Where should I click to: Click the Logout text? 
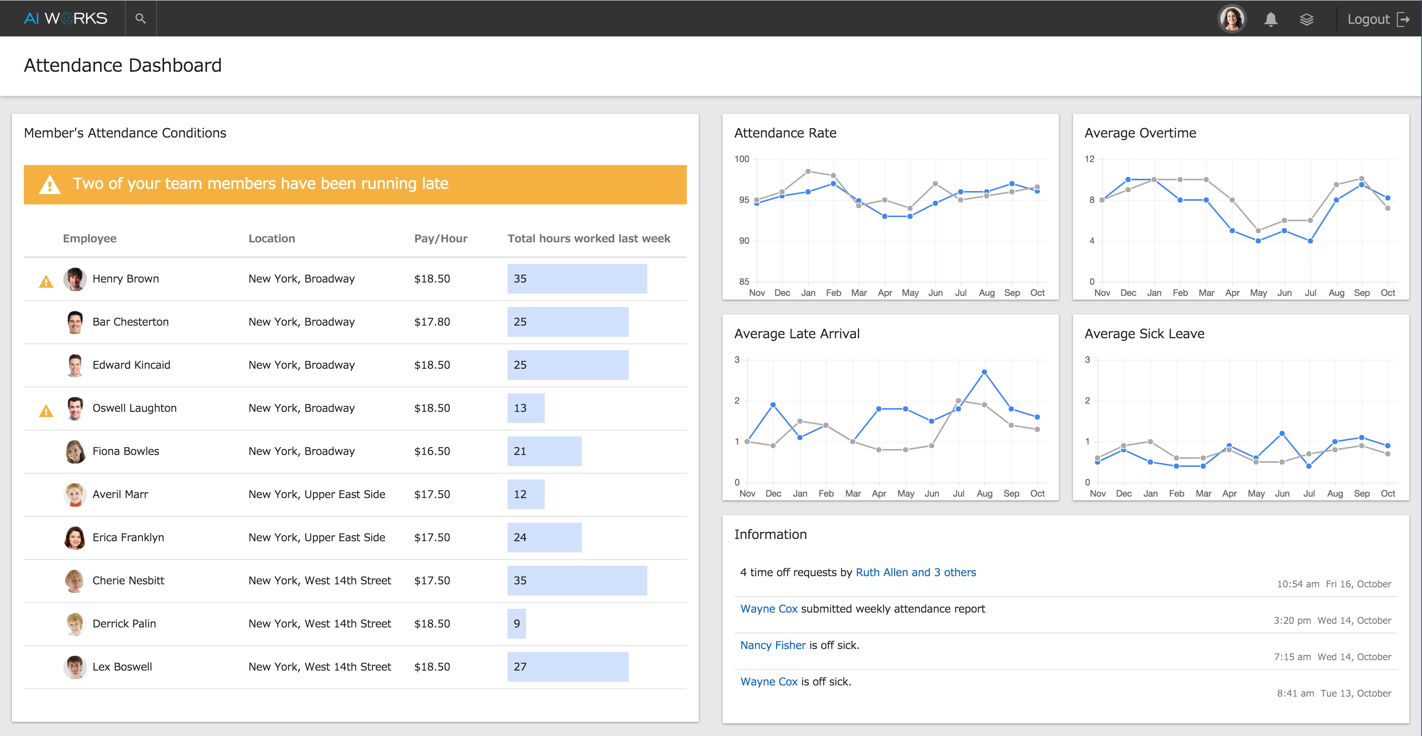(x=1368, y=19)
